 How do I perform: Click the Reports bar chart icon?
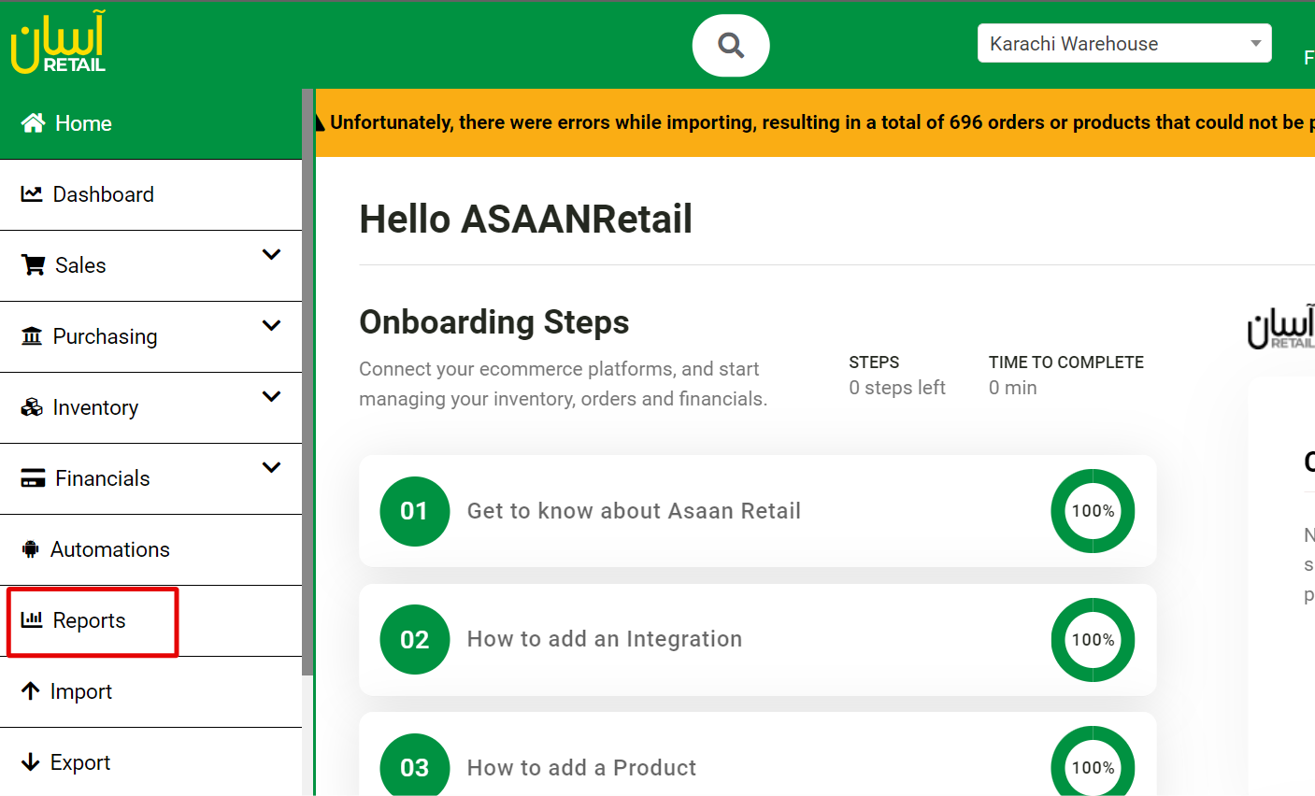tap(32, 619)
